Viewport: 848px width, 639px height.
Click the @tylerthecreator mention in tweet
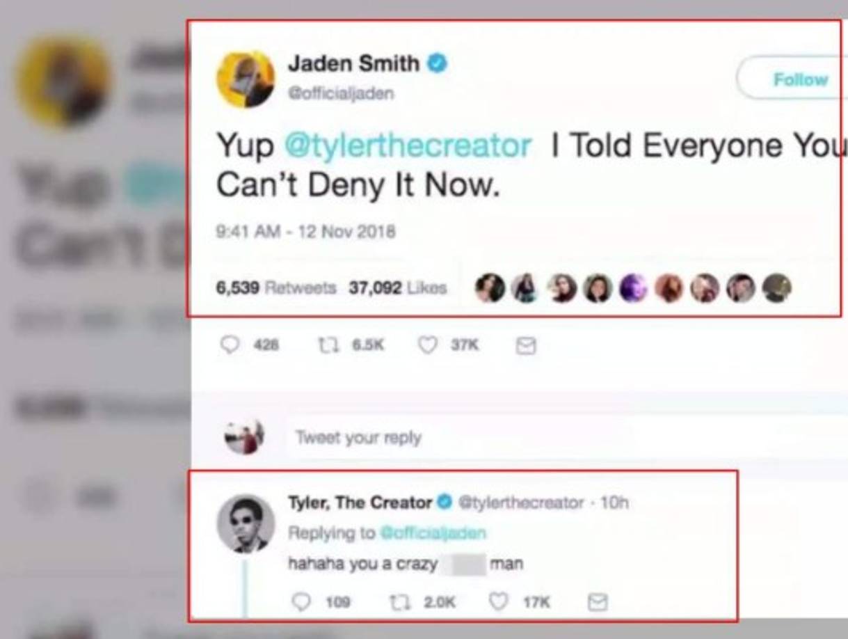(x=408, y=145)
